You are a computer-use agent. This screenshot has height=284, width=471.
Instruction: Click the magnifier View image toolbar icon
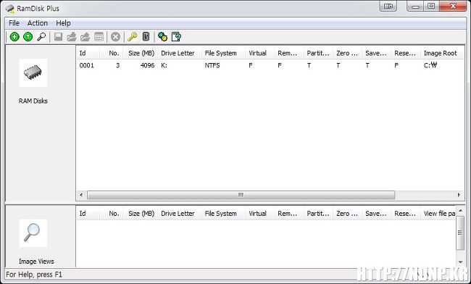(x=41, y=37)
